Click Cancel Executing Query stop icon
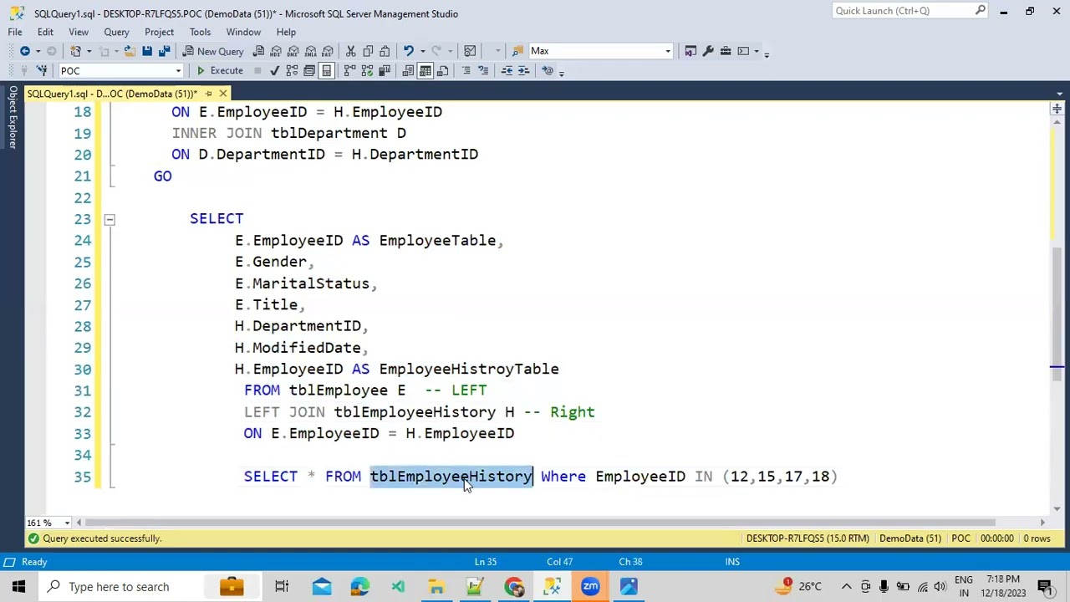Image resolution: width=1070 pixels, height=602 pixels. click(x=257, y=71)
